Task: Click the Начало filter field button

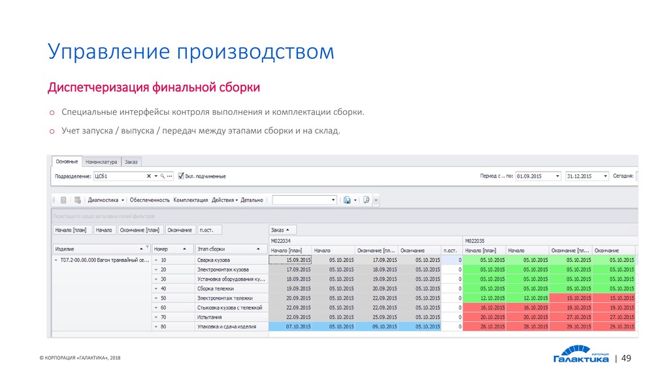Action: click(105, 230)
